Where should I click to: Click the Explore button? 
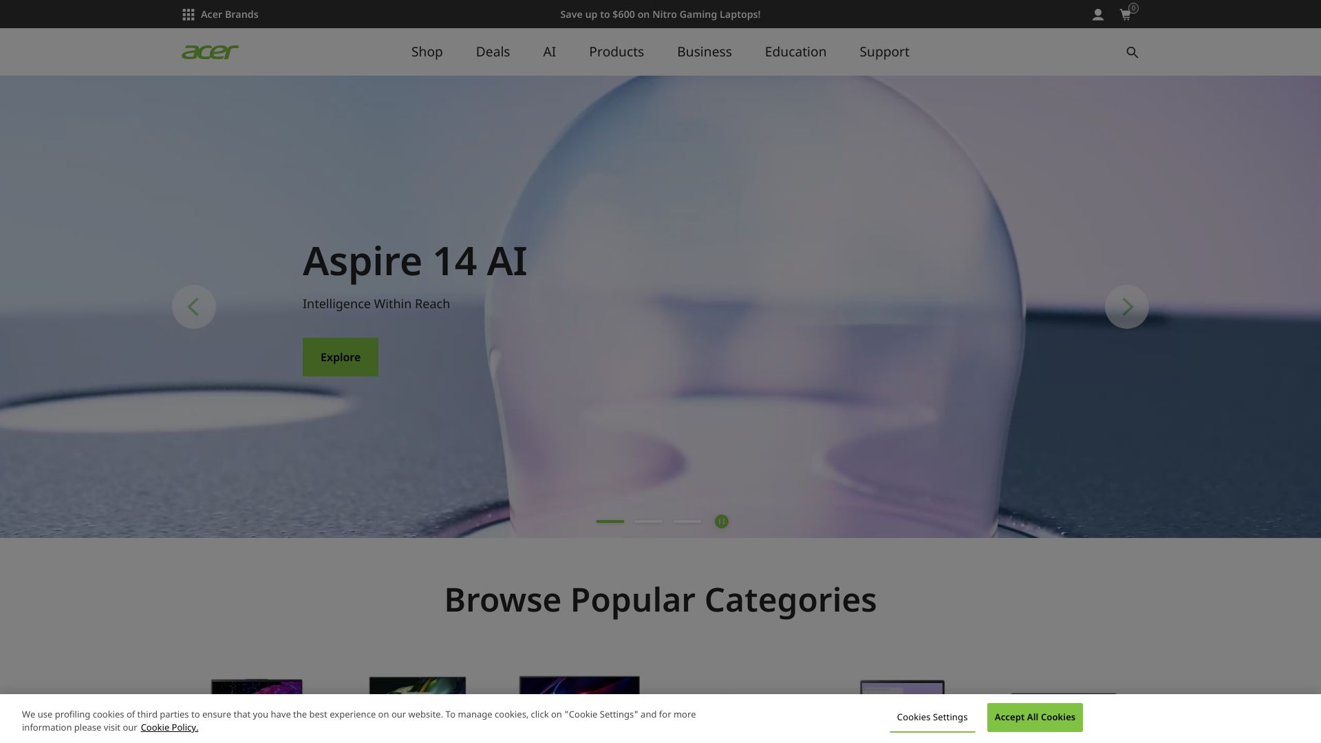341,357
